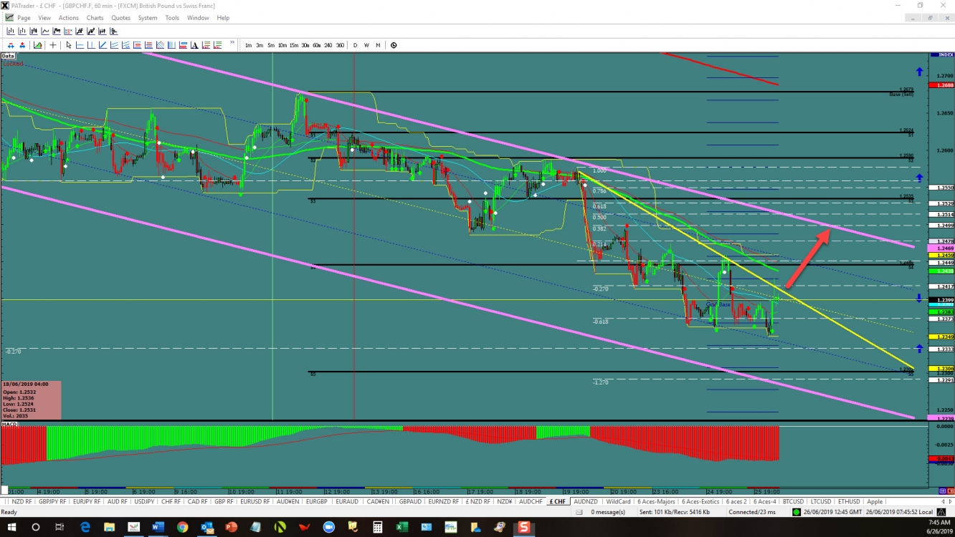Select the arrow pointer tool
955x537 pixels.
pos(69,45)
